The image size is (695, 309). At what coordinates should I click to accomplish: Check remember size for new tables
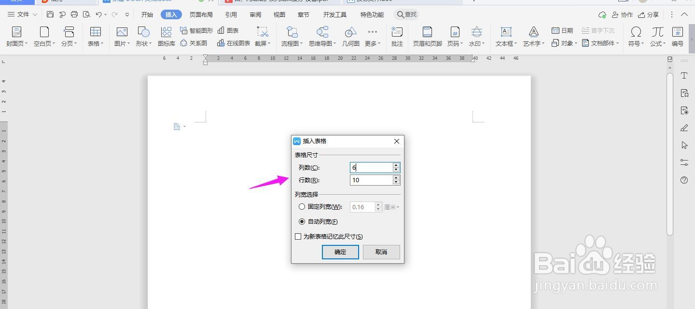coord(298,237)
